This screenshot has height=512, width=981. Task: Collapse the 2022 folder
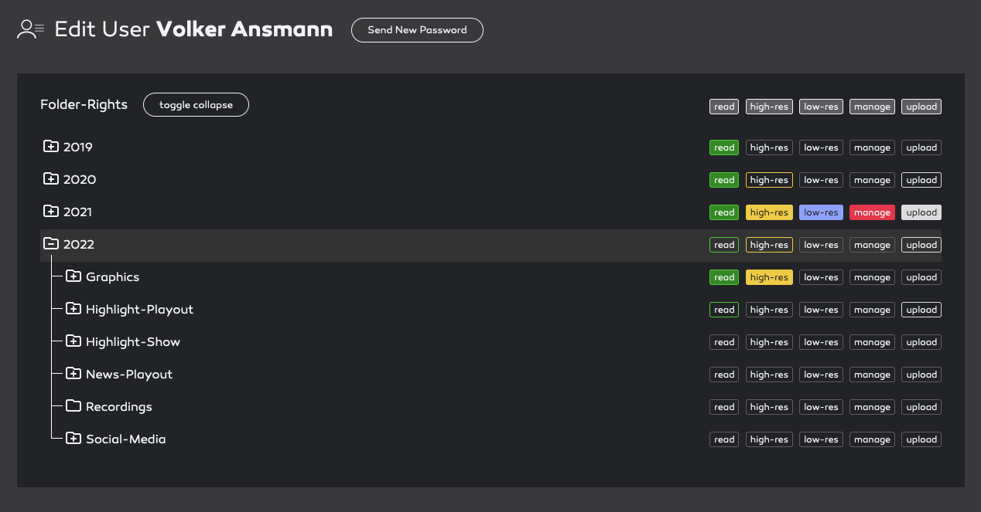pos(51,243)
